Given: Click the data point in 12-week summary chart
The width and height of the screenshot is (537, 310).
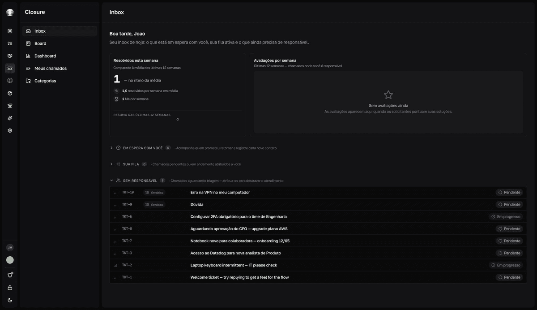Looking at the screenshot, I should pyautogui.click(x=178, y=120).
